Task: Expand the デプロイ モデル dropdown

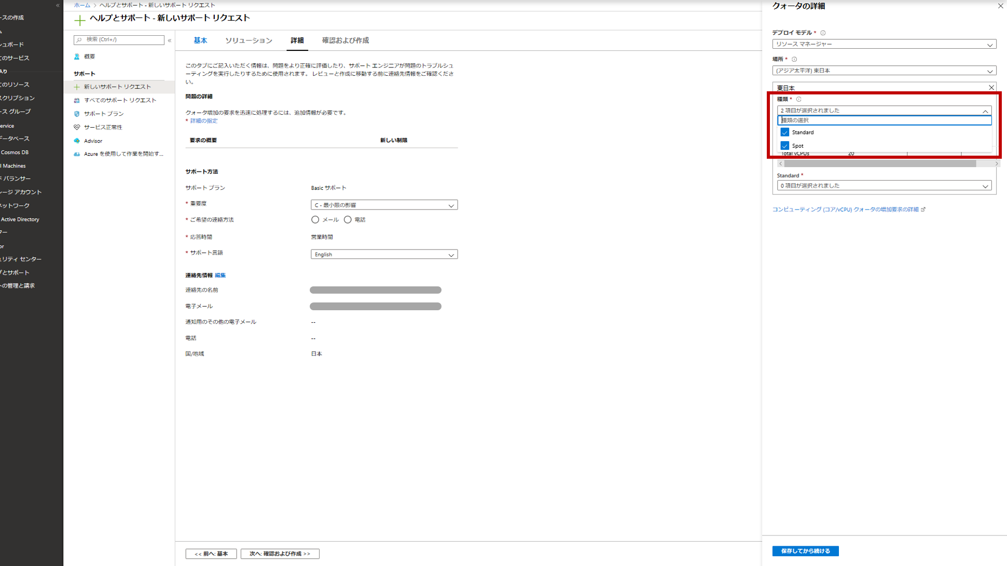Action: [x=884, y=44]
